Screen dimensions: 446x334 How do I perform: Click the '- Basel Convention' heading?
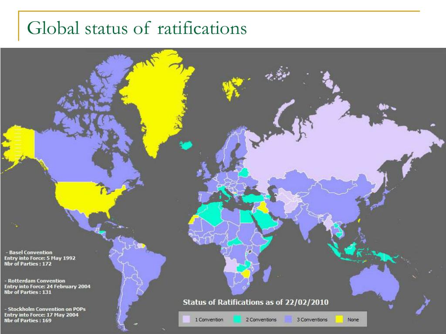tap(29, 252)
